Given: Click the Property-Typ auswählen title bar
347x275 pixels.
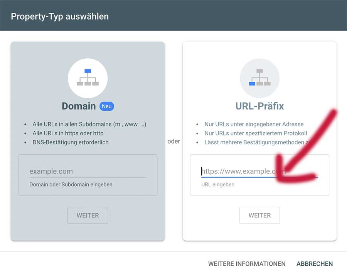Looking at the screenshot, I should point(60,16).
